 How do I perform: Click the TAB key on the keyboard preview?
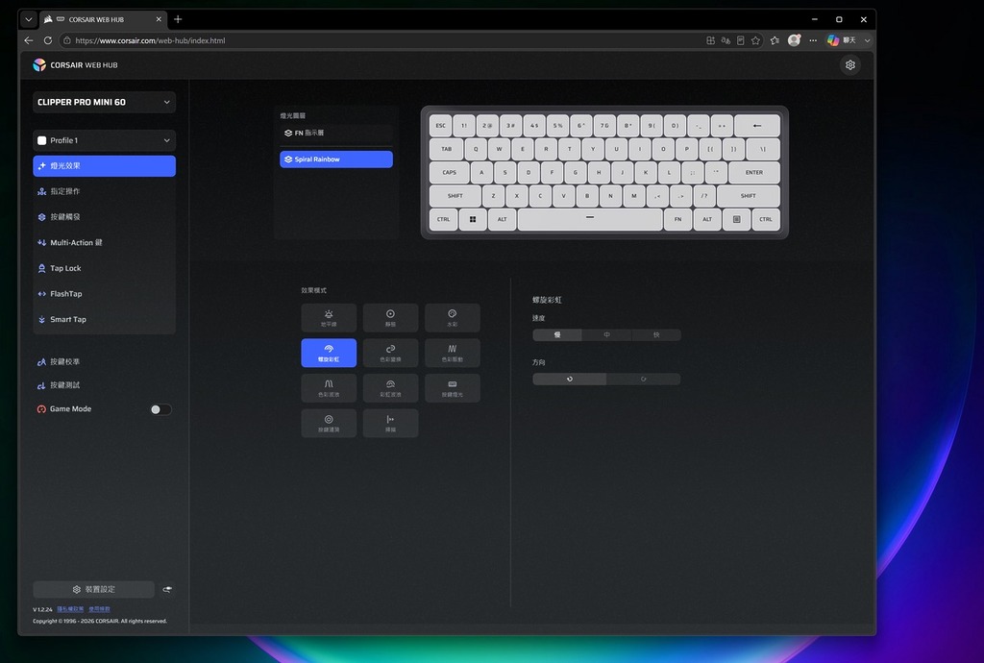point(446,149)
